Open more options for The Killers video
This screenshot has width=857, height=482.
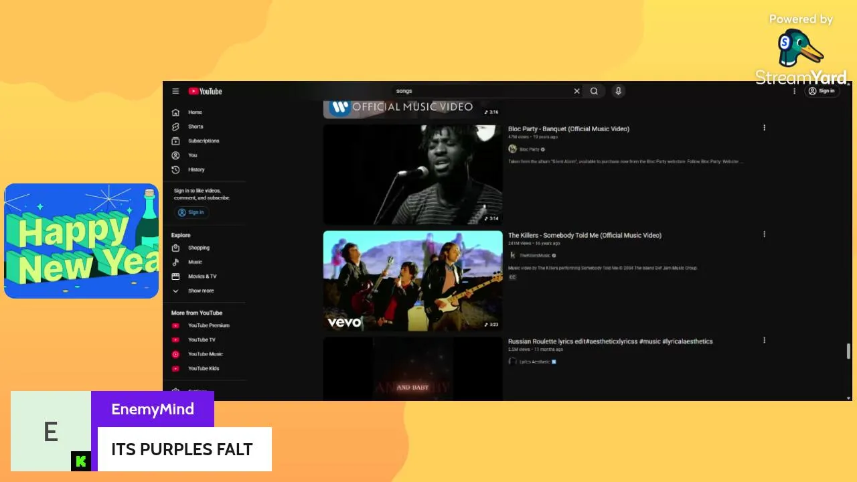[x=764, y=234]
